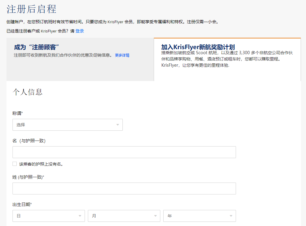Image resolution: width=306 pixels, height=226 pixels.
Task: Click the 称谓 field label
Action: (17, 113)
